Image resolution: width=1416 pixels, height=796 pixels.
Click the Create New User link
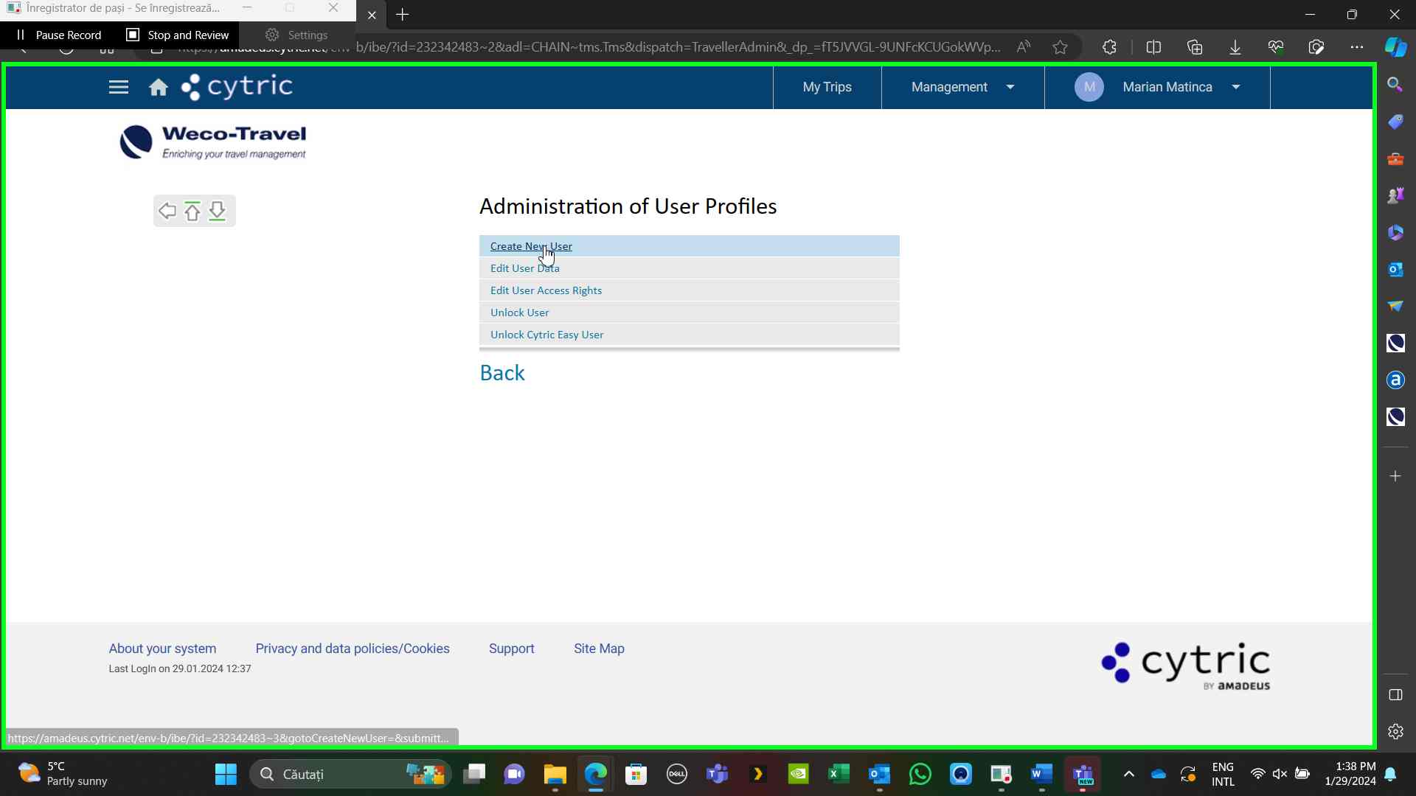[x=531, y=246]
